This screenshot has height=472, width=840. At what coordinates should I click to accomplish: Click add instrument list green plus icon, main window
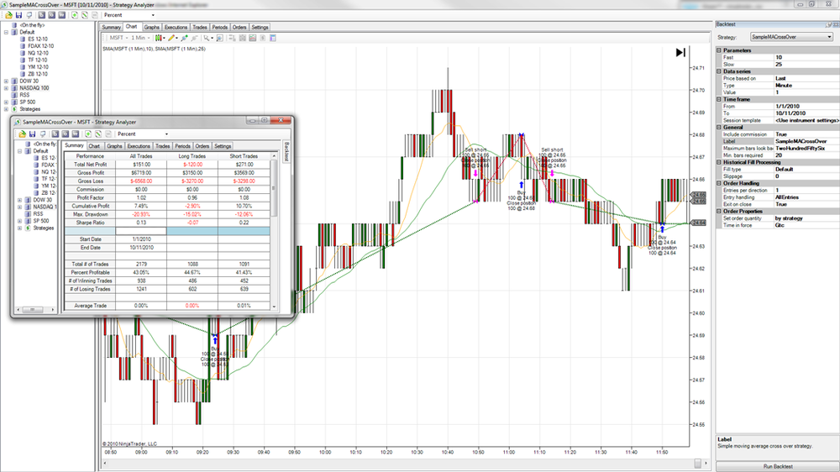[x=75, y=15]
